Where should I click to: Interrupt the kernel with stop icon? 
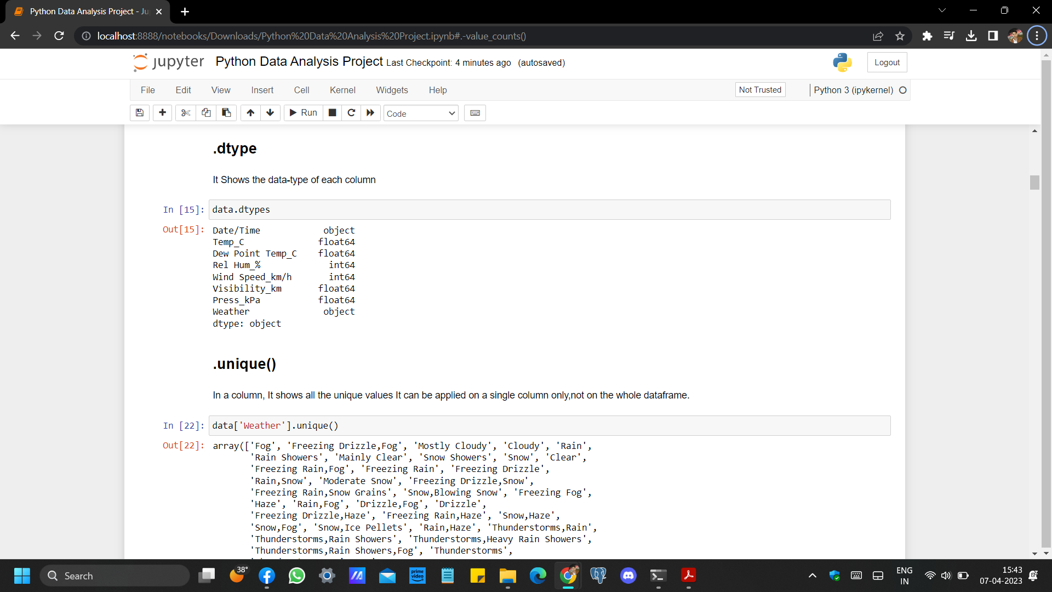coord(332,113)
